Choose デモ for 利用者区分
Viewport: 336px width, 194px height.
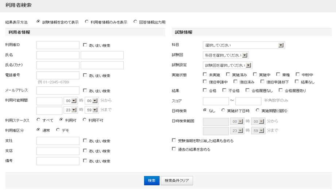(x=58, y=130)
